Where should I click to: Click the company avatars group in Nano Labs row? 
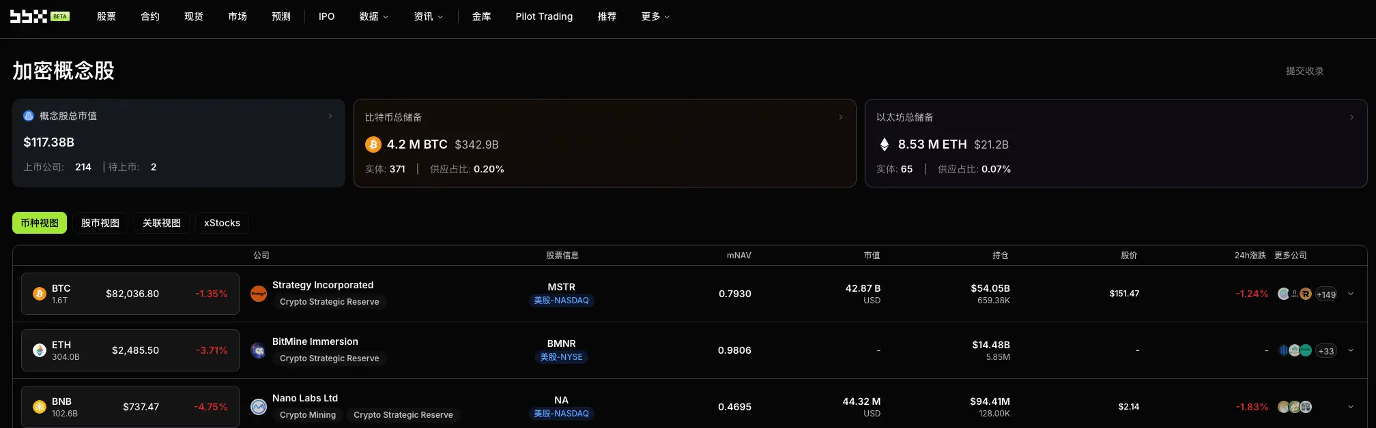pos(1294,407)
